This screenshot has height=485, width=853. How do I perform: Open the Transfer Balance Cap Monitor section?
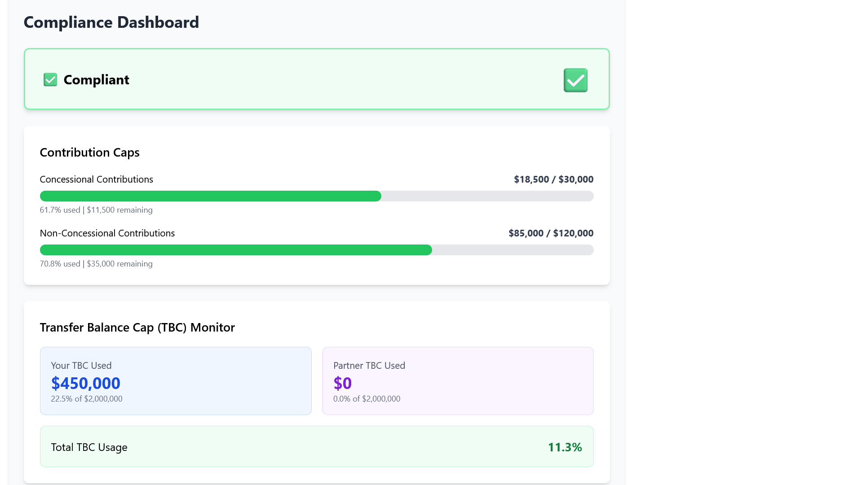pyautogui.click(x=137, y=328)
